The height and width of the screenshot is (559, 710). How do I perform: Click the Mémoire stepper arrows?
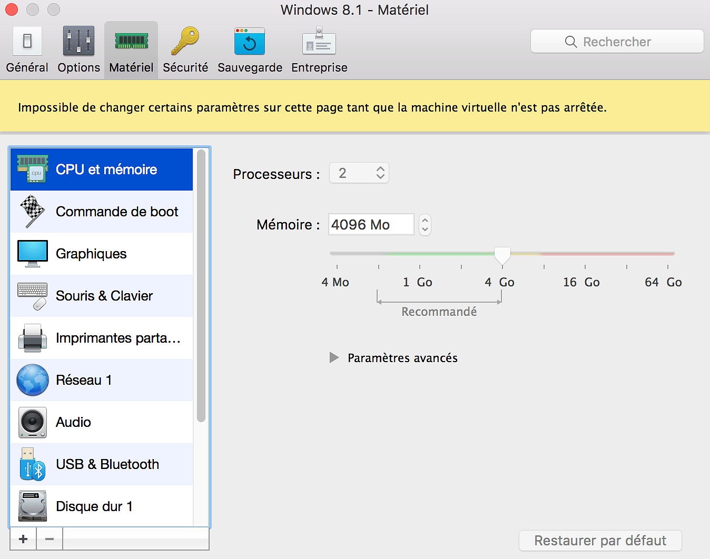[x=425, y=225]
